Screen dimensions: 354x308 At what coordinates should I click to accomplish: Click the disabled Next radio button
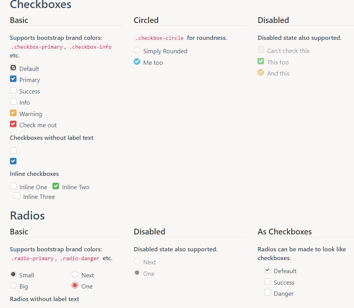point(137,261)
